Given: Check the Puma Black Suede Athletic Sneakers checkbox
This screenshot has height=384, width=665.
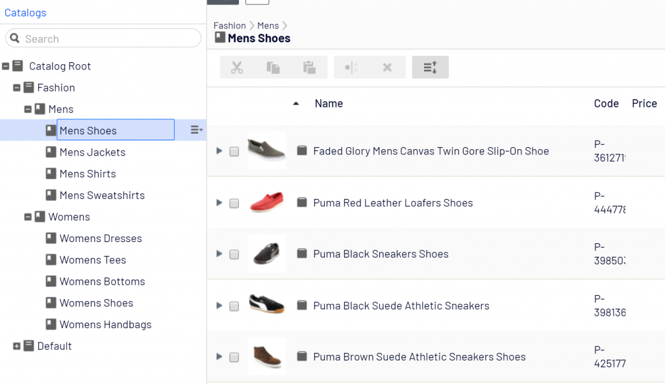Looking at the screenshot, I should click(x=234, y=306).
